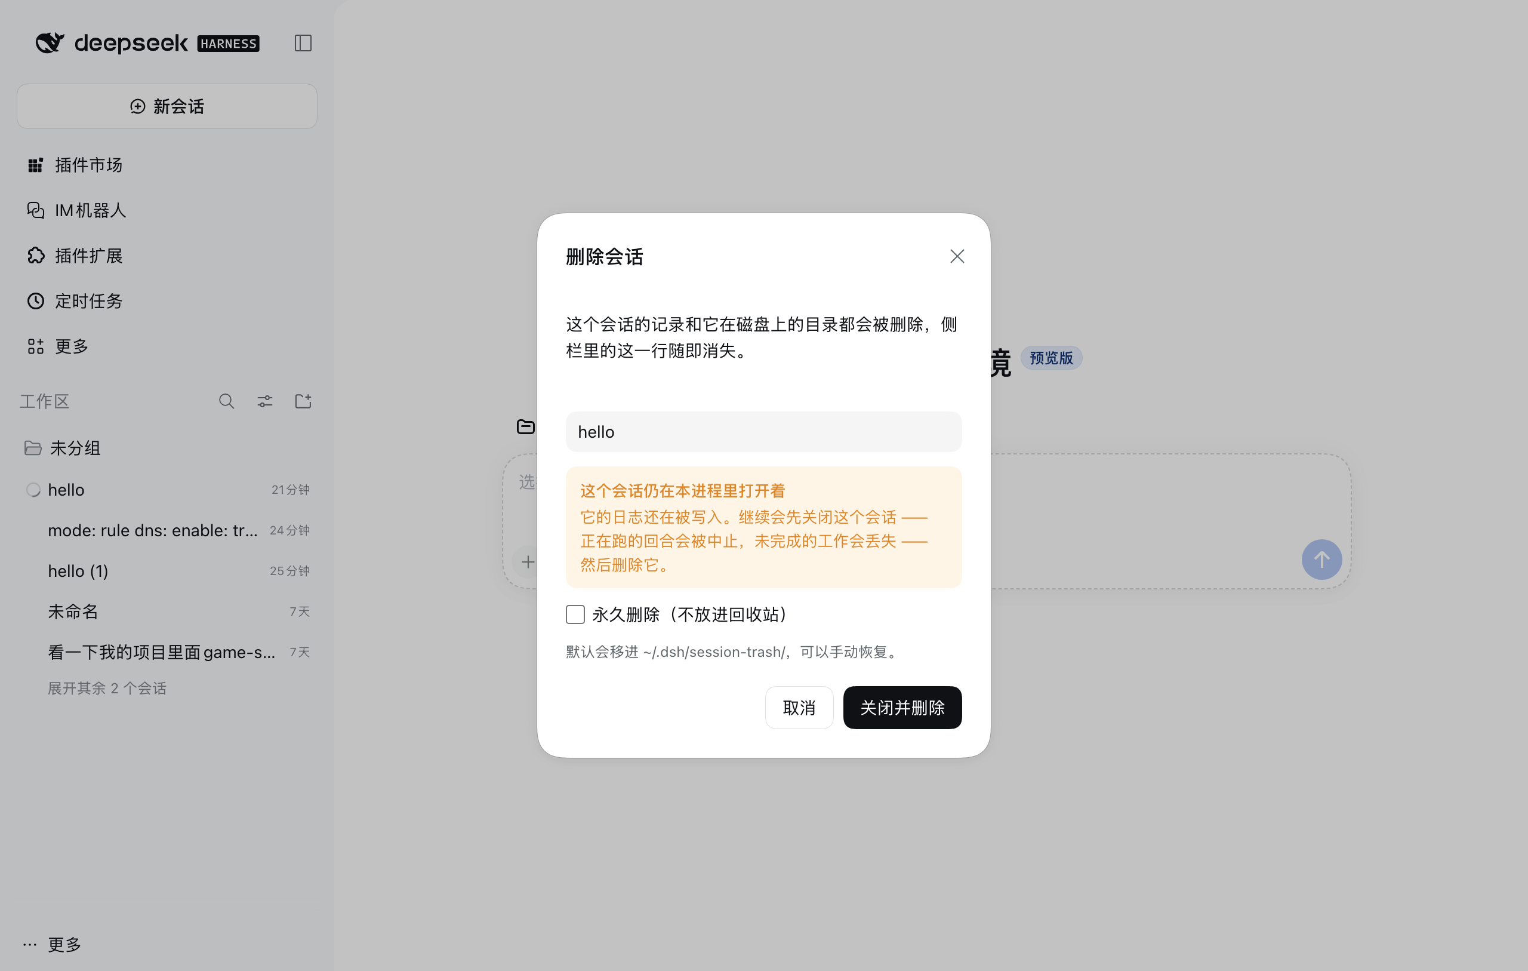Image resolution: width=1528 pixels, height=971 pixels.
Task: Click the plus attach icon in input
Action: [527, 562]
